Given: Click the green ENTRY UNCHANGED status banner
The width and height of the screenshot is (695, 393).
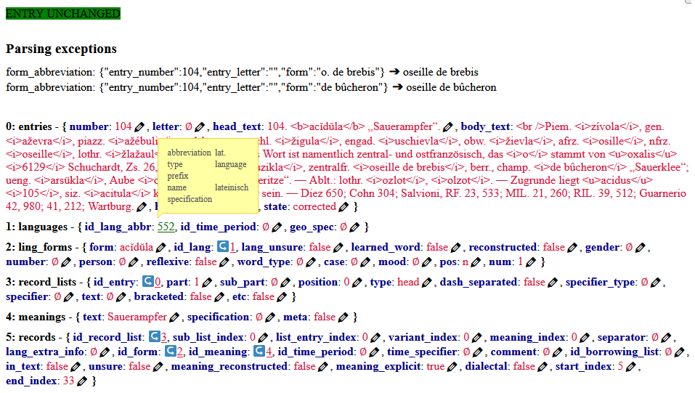Looking at the screenshot, I should click(63, 14).
